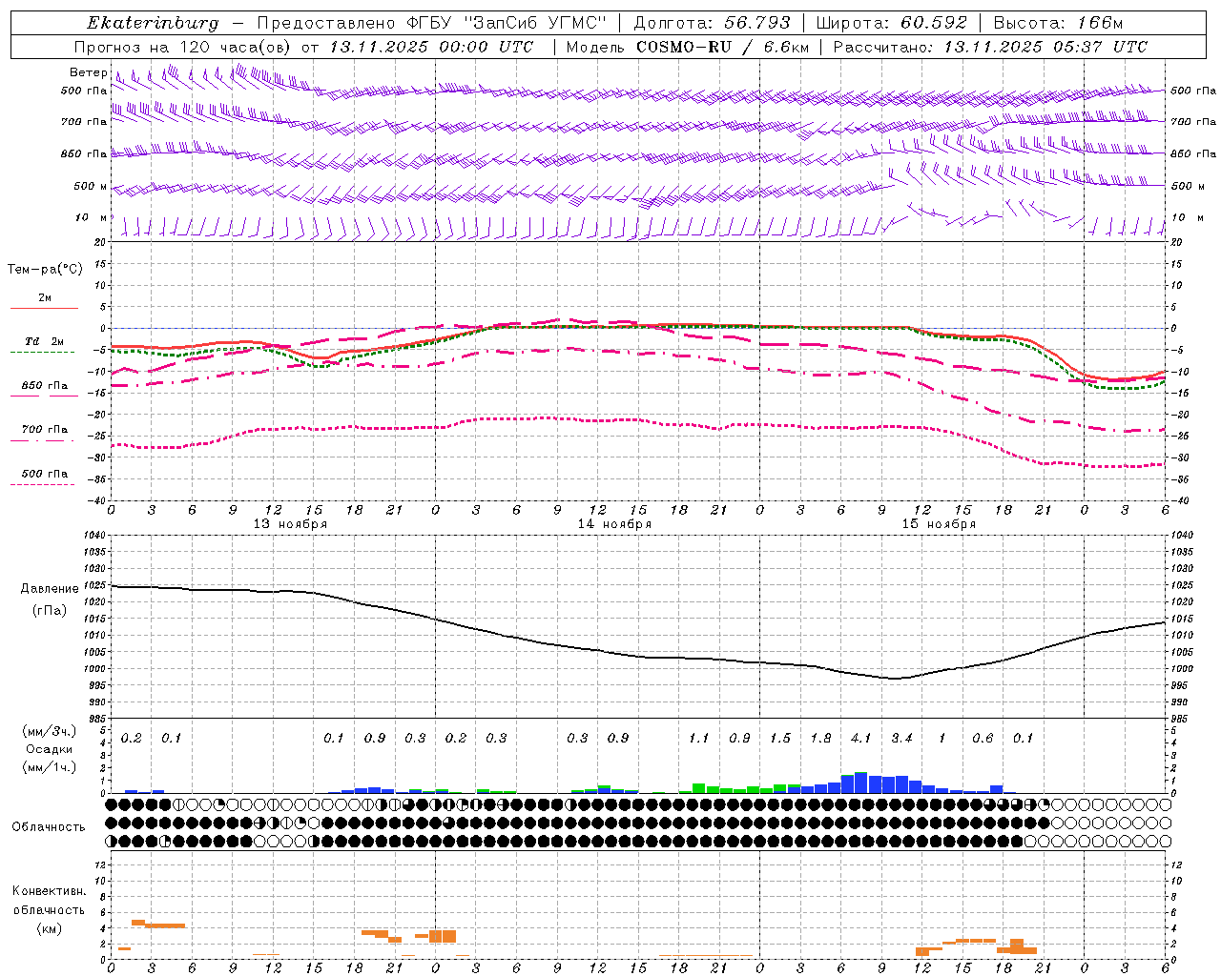Click the 'Td 2м' dew point legend entry
The image size is (1221, 976).
(x=45, y=341)
